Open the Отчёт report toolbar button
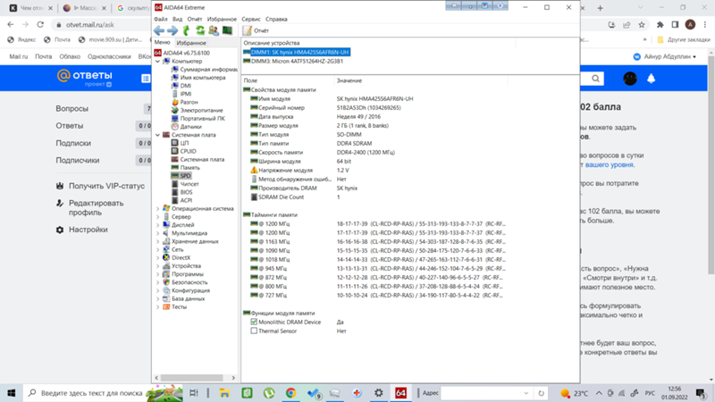The height and width of the screenshot is (402, 715). (256, 30)
